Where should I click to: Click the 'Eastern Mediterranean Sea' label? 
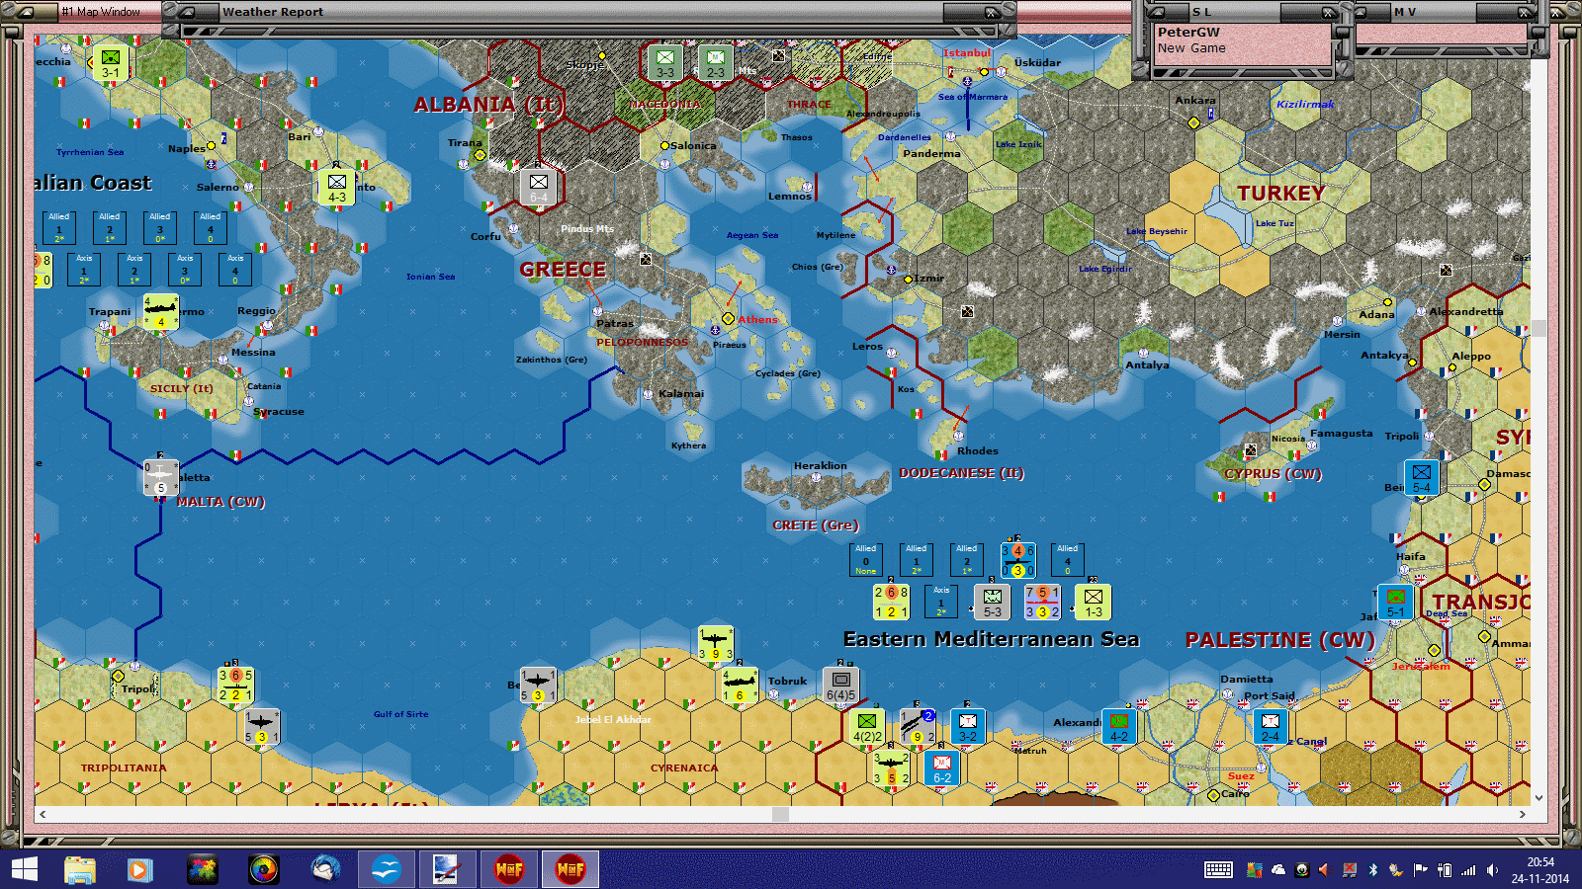991,639
